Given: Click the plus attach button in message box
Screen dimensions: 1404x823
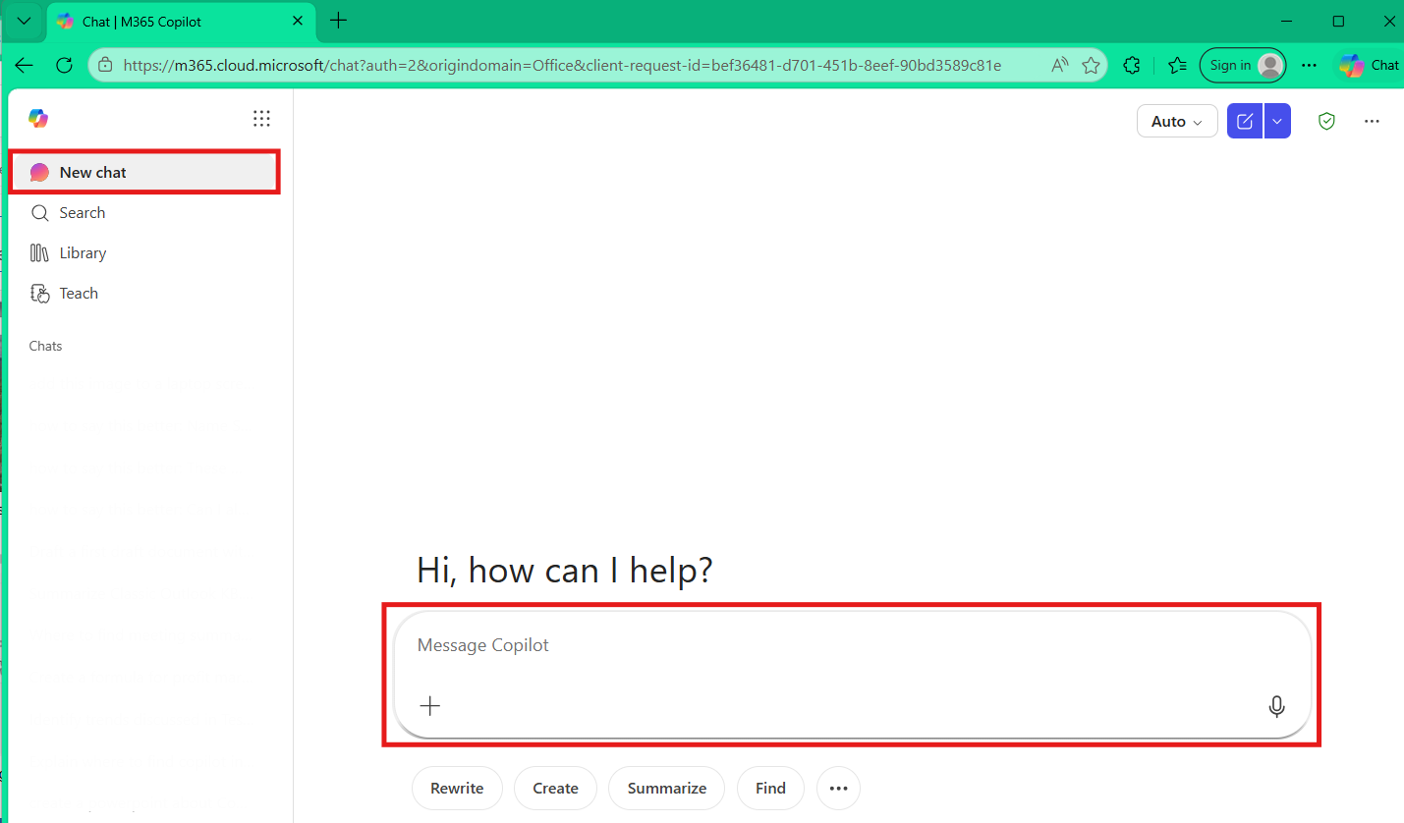Looking at the screenshot, I should point(430,706).
